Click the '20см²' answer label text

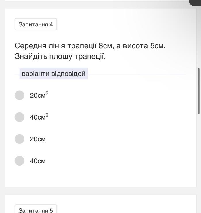click(x=39, y=95)
